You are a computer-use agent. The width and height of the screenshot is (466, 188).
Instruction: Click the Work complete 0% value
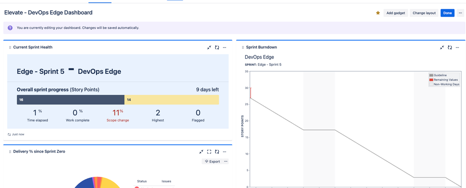pos(77,113)
